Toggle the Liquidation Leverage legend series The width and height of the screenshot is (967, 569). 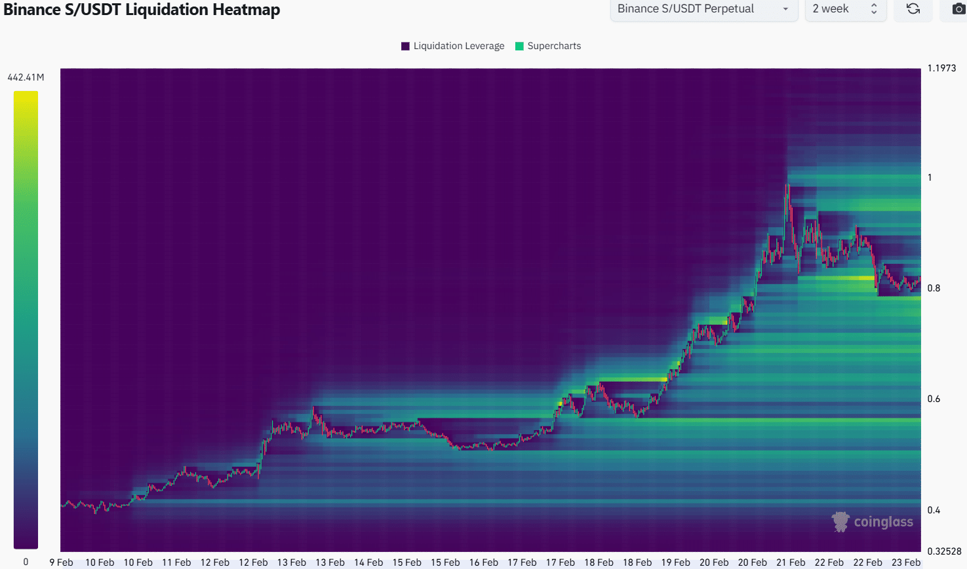pos(453,46)
